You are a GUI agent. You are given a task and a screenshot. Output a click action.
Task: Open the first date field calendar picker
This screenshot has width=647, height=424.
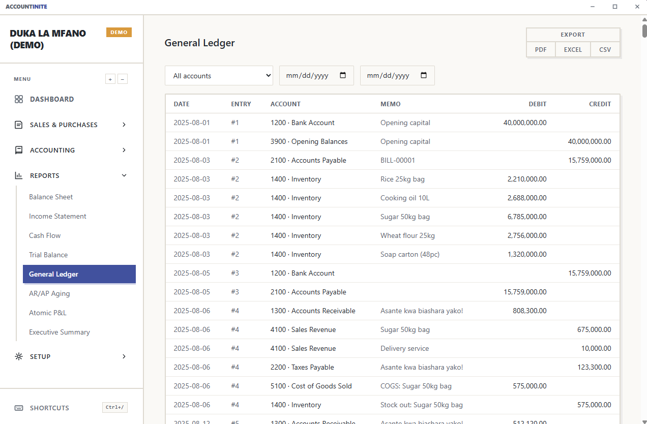[343, 75]
